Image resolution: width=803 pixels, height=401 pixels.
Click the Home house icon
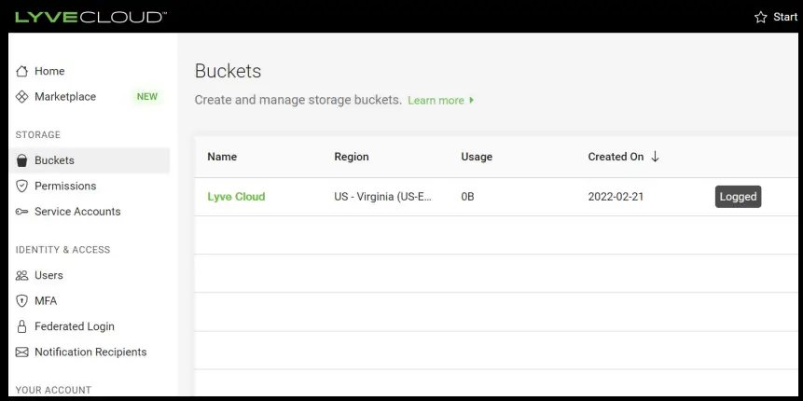coord(22,71)
